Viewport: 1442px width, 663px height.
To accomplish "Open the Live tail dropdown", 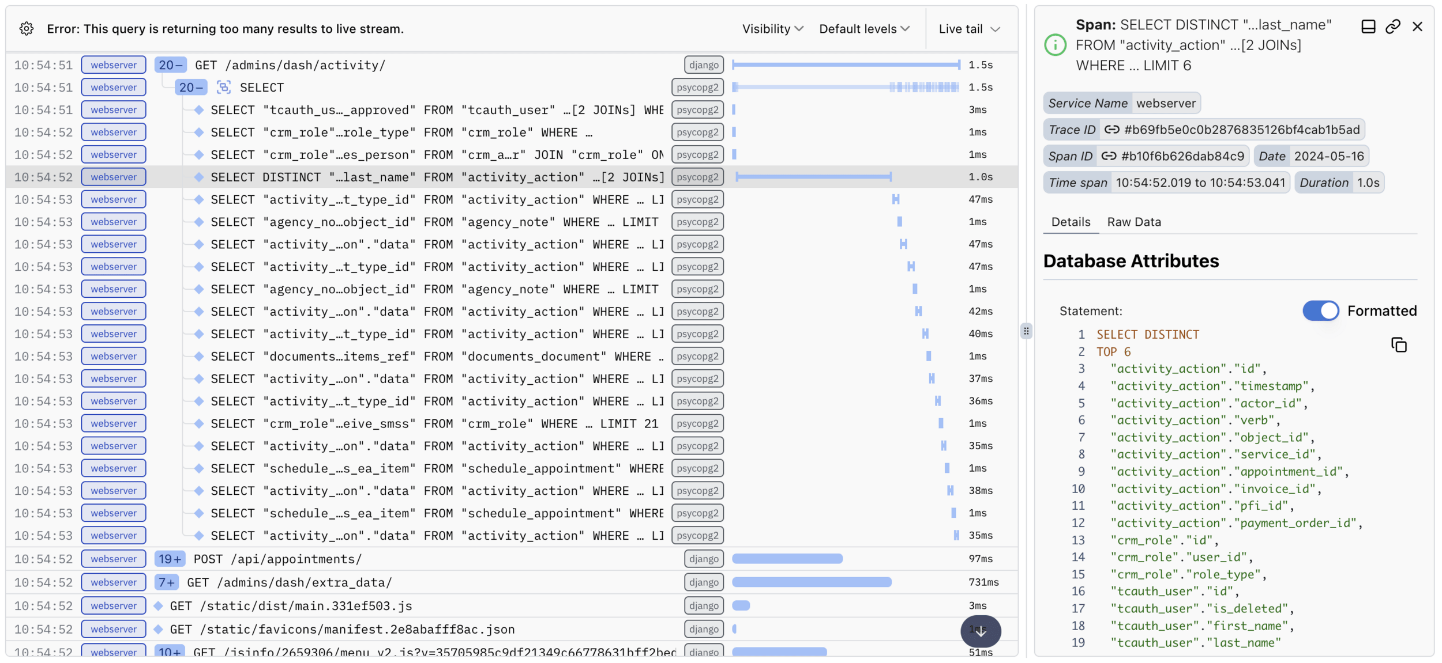I will pos(969,29).
